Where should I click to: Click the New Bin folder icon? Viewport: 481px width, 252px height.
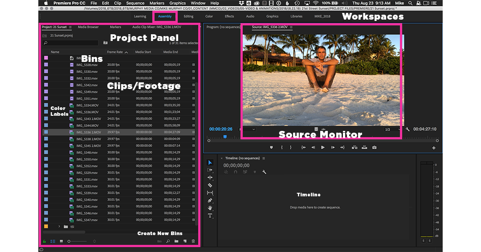point(176,241)
